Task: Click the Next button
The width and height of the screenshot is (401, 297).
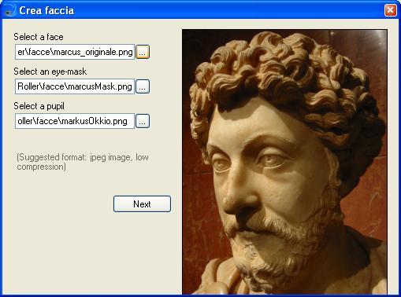Action: click(x=142, y=203)
